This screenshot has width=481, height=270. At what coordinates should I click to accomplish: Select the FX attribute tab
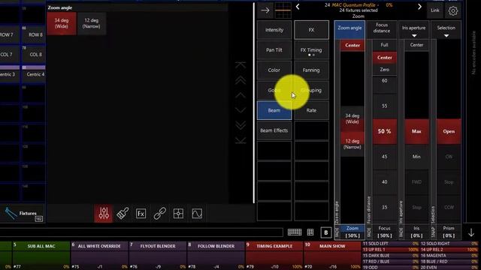coord(311,30)
